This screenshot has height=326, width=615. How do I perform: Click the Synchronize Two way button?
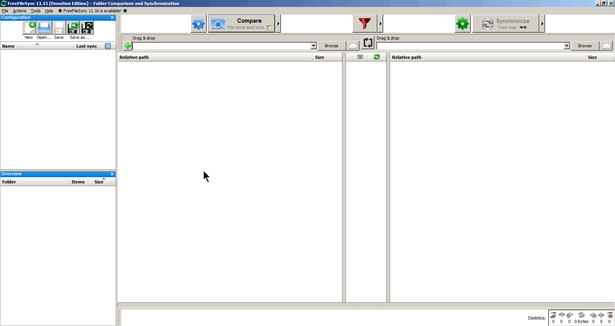tap(506, 24)
